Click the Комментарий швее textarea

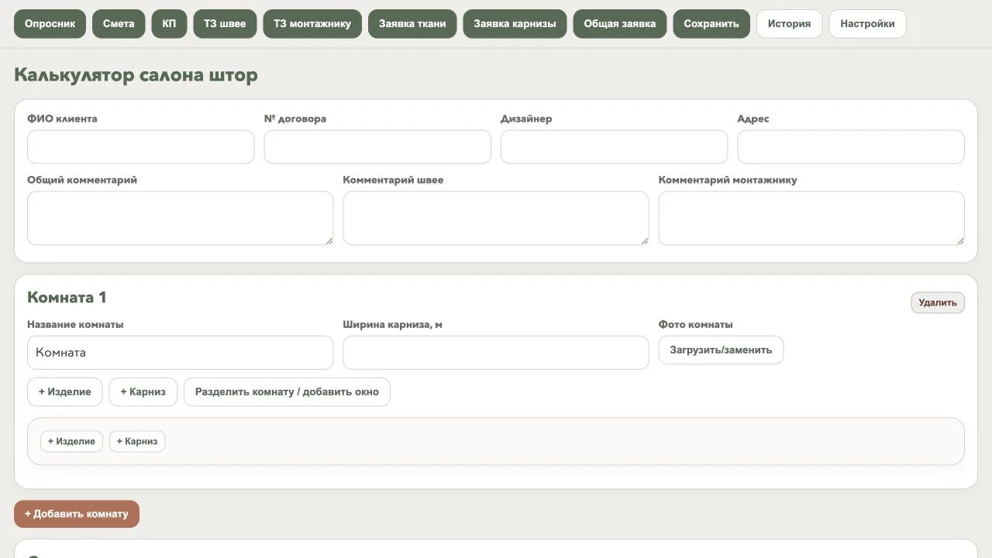click(x=496, y=219)
